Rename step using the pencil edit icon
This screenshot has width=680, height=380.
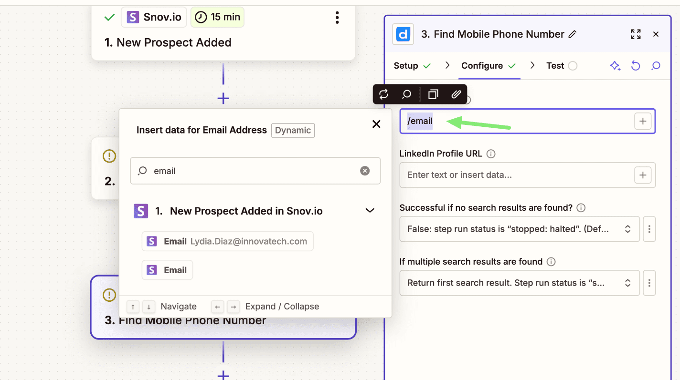pyautogui.click(x=573, y=34)
